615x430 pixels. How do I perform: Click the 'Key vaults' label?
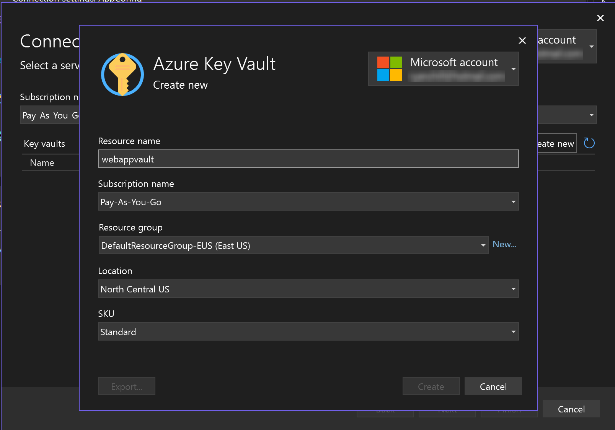click(44, 144)
